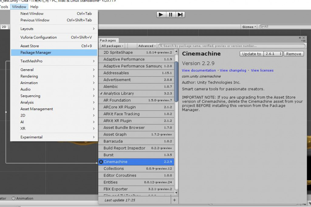This screenshot has width=311, height=207.
Task: Select the Addressables package
Action: coord(136,73)
